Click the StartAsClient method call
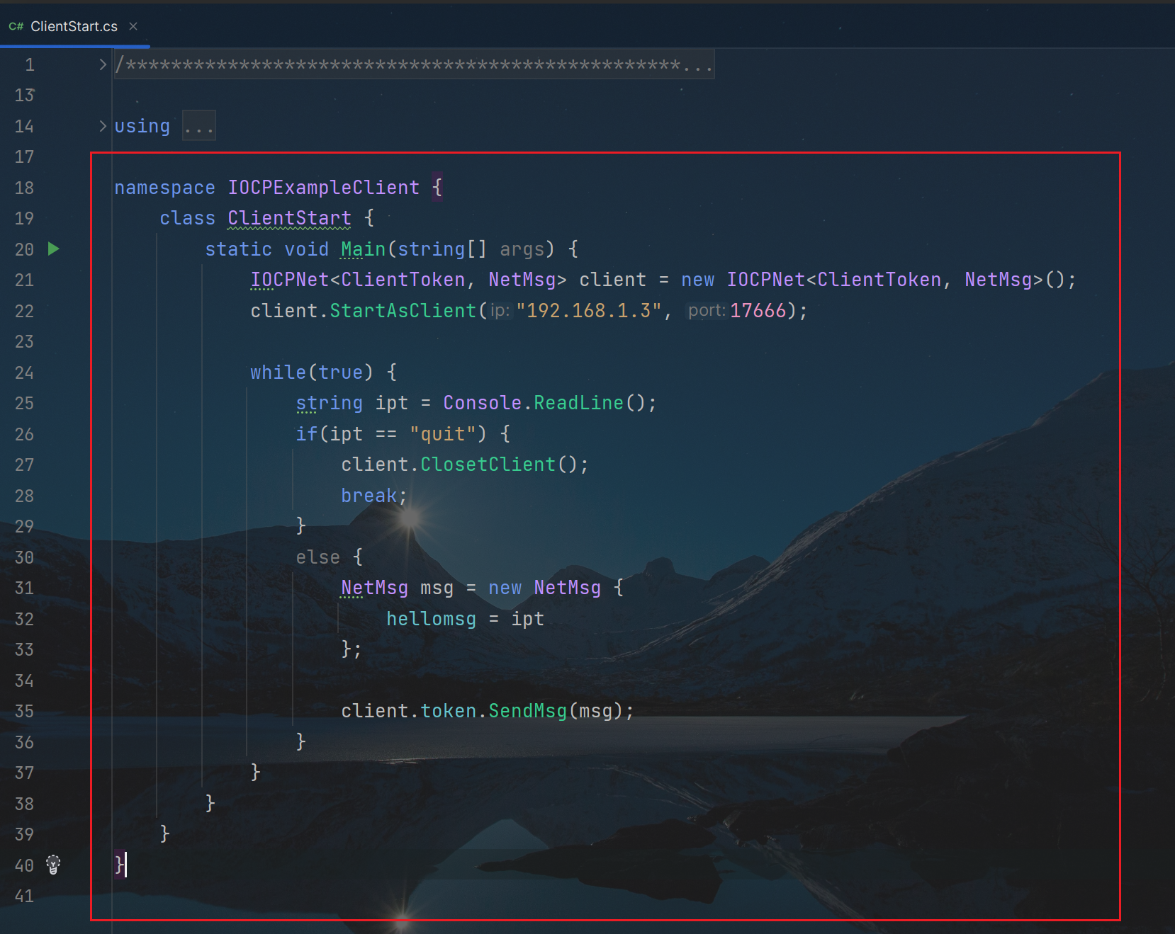Image resolution: width=1175 pixels, height=934 pixels. tap(403, 311)
